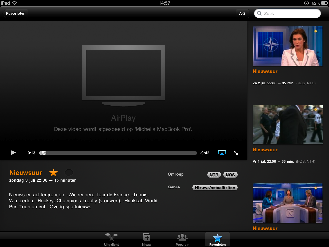The width and height of the screenshot is (329, 247).
Task: Click the Omroep label
Action: click(x=176, y=174)
